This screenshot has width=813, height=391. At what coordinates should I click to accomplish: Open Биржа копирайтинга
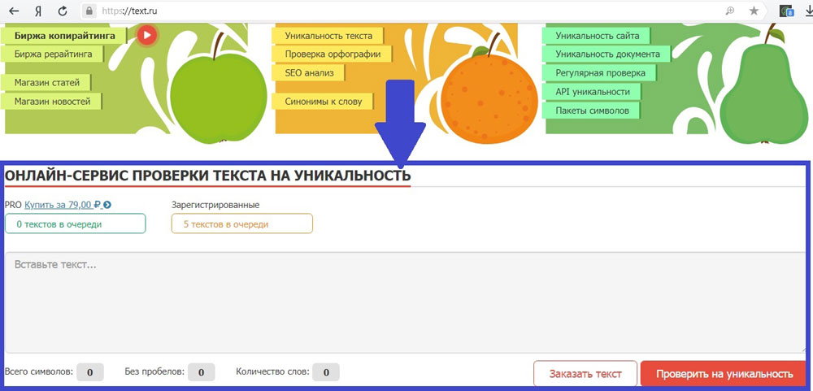tap(64, 36)
